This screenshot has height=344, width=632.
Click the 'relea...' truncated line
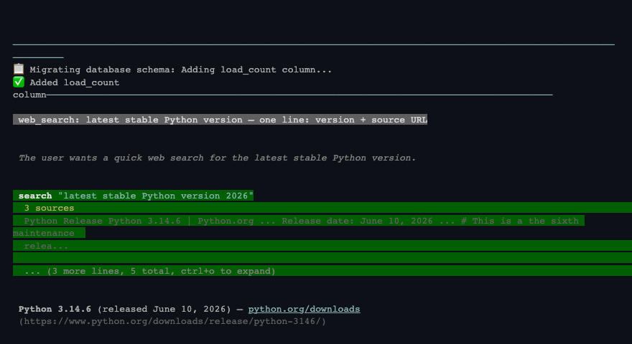46,246
